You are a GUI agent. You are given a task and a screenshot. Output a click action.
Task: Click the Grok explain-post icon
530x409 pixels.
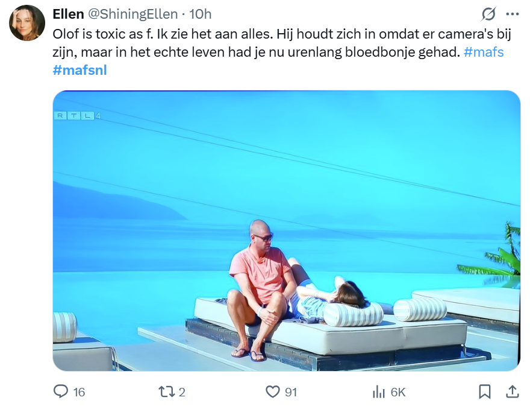pos(488,14)
